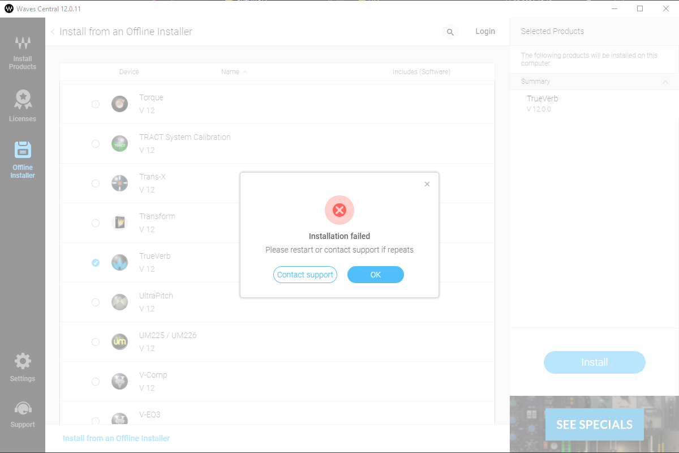679x453 pixels.
Task: Click the V-EQ3 product icon
Action: coord(119,420)
